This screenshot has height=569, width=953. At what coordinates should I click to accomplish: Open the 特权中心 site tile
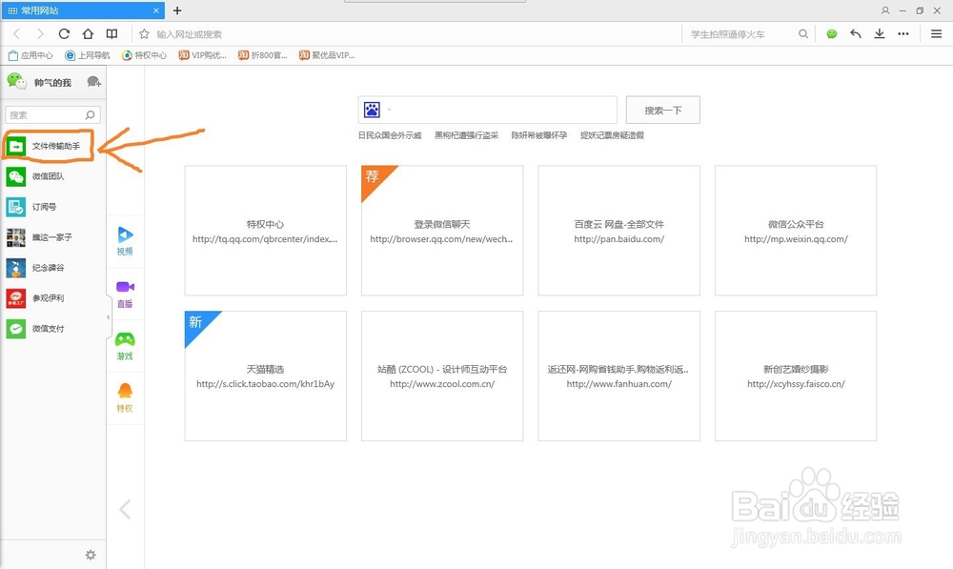tap(266, 231)
